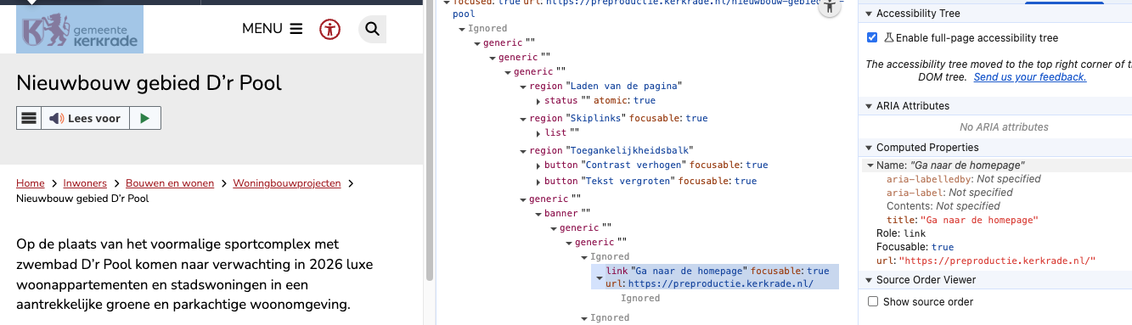Open the MENU hamburger icon
1132x325 pixels.
296,29
